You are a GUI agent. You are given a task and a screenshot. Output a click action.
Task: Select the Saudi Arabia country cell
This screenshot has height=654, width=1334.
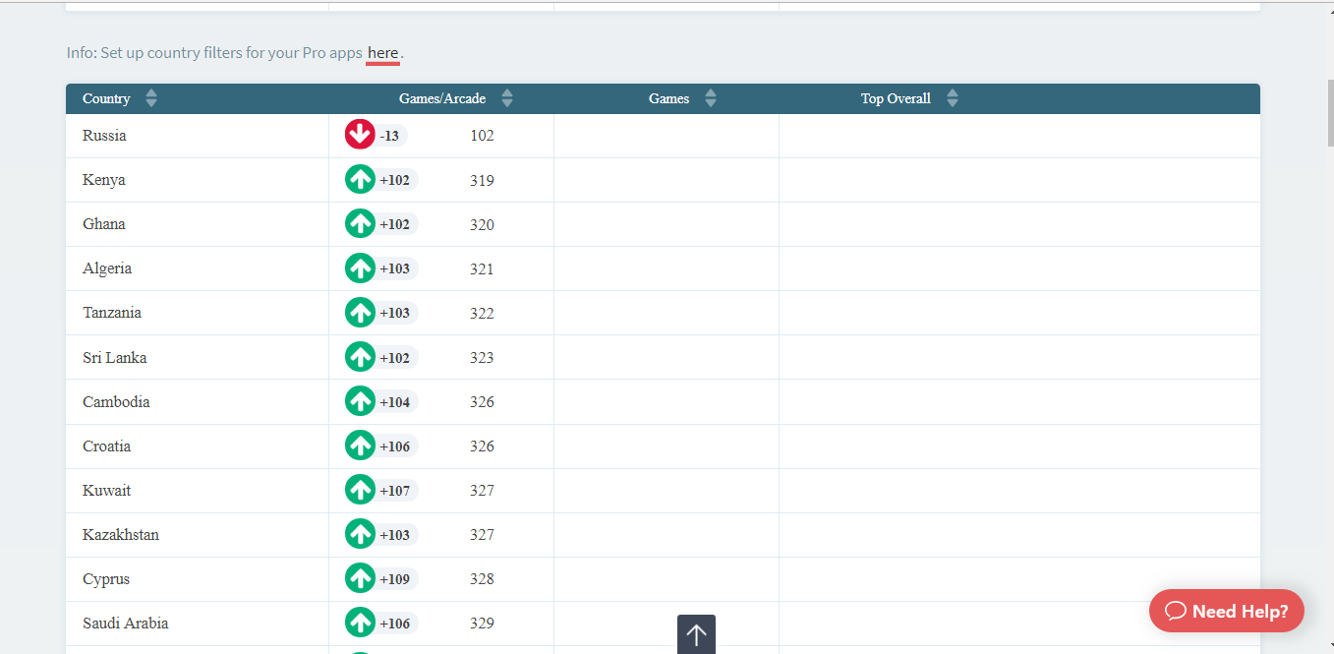pos(197,623)
